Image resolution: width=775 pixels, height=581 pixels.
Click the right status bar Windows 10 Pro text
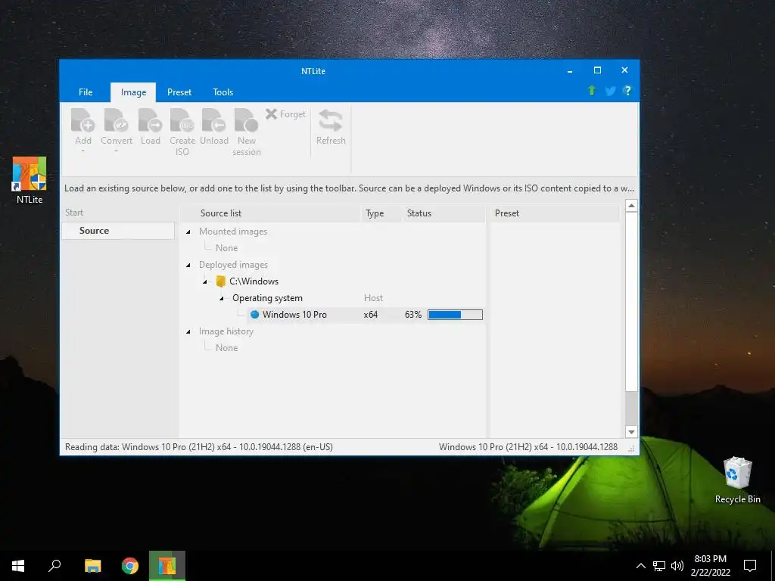coord(528,447)
